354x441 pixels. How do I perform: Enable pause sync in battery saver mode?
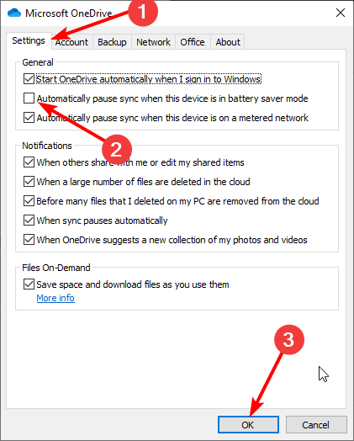[29, 98]
